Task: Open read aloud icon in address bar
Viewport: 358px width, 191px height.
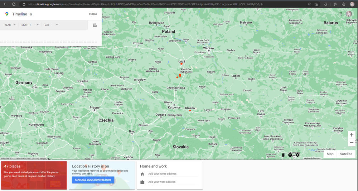Action: pos(309,4)
